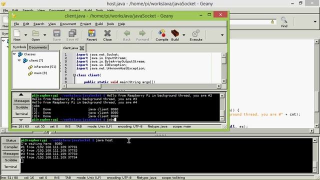
Task: Open Status tab in host.java bottom panel
Action: [11, 140]
